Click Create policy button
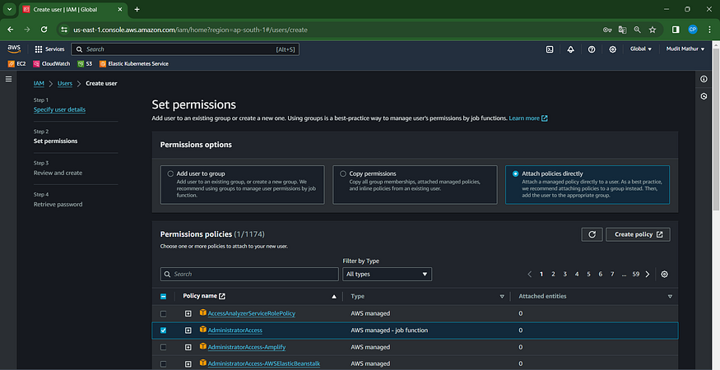 point(638,234)
